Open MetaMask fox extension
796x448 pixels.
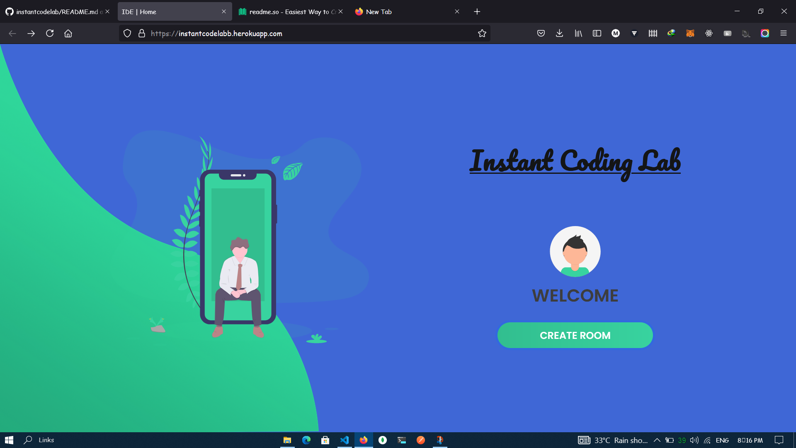coord(690,34)
